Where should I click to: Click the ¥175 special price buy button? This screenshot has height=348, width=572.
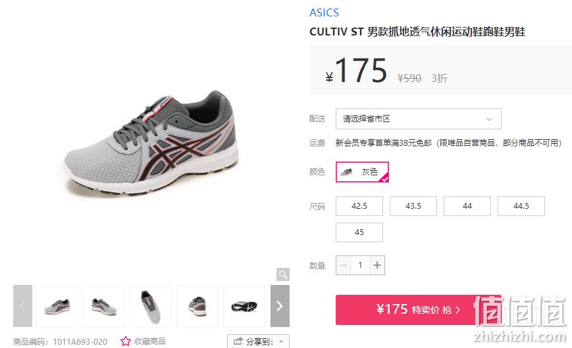pos(419,310)
